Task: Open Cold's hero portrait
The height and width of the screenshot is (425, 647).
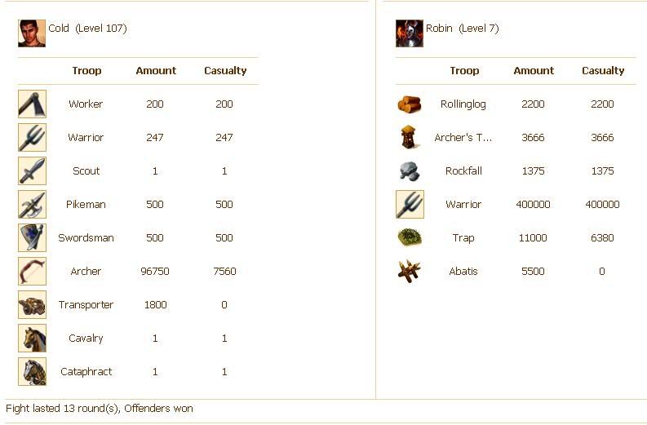Action: [32, 33]
